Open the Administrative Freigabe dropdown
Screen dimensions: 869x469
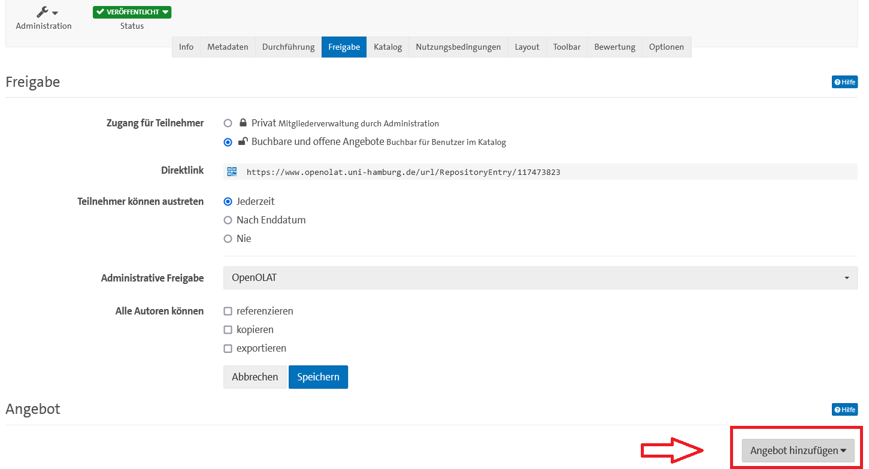[x=540, y=278]
